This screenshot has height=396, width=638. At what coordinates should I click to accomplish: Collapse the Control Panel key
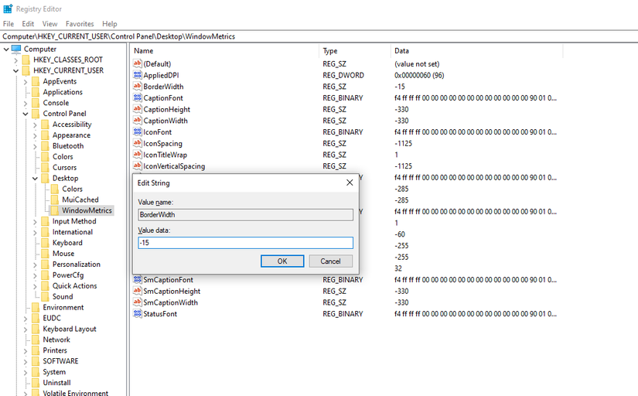[26, 114]
